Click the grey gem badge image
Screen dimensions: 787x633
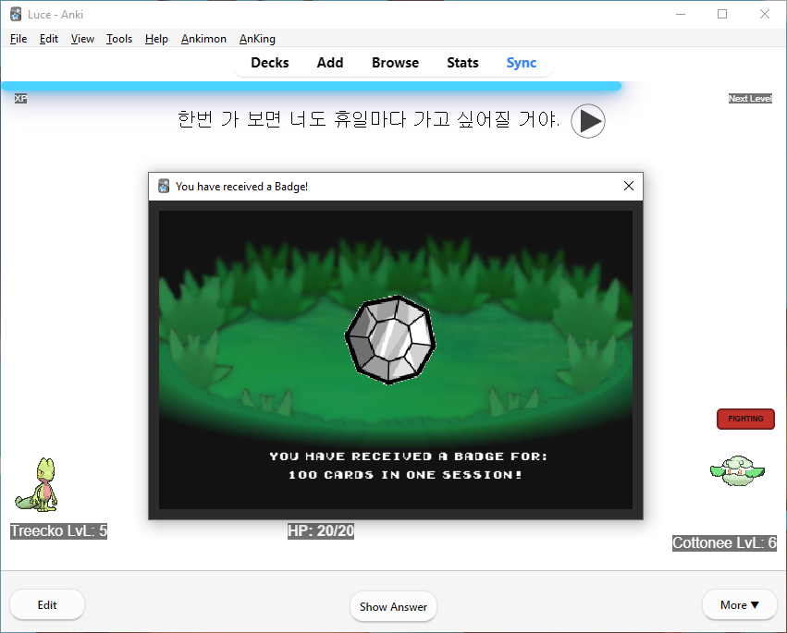(390, 339)
